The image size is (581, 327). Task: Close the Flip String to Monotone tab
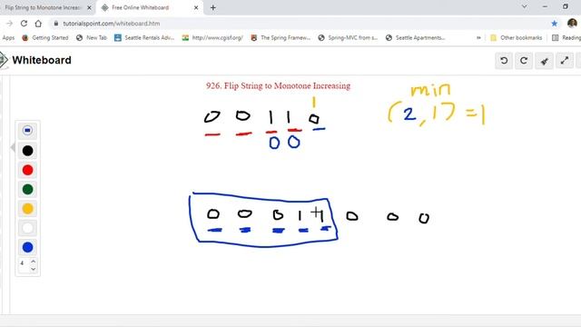89,7
